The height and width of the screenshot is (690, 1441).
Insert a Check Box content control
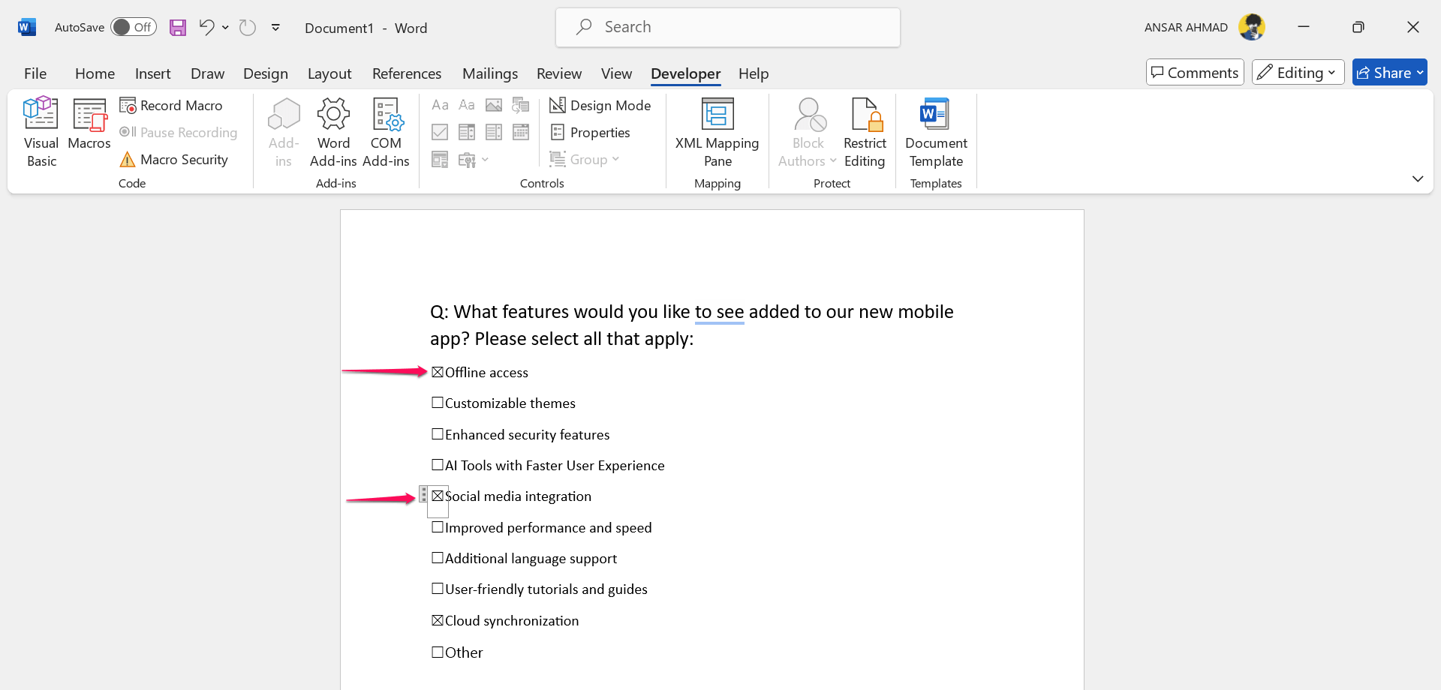point(440,132)
